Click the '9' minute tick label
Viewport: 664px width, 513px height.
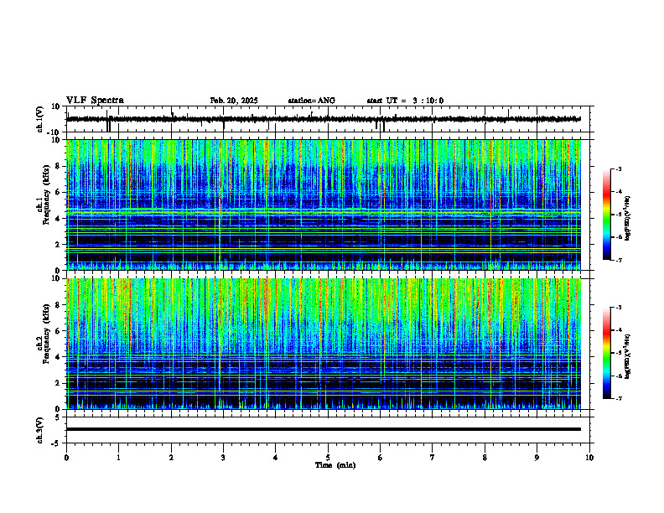coord(537,458)
